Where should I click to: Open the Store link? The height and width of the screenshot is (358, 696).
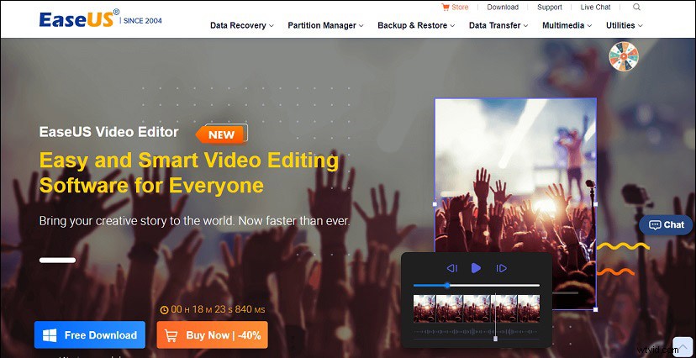[x=460, y=7]
